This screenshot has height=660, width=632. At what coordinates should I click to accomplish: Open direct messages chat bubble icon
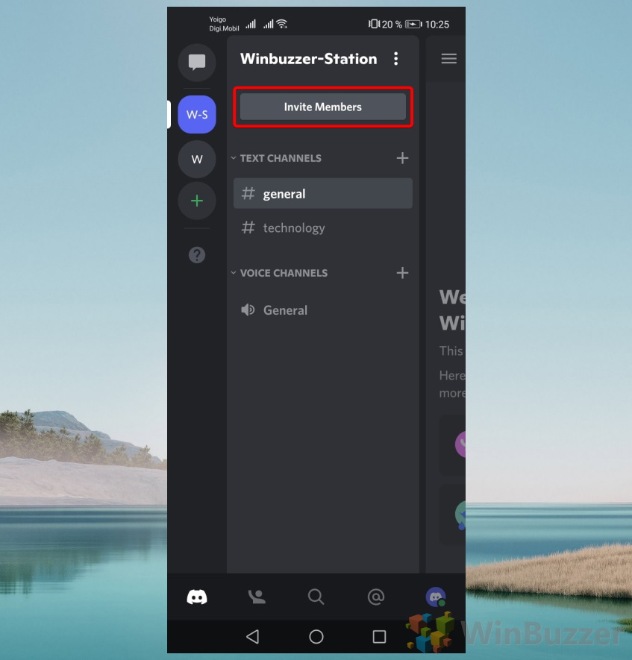pyautogui.click(x=197, y=63)
